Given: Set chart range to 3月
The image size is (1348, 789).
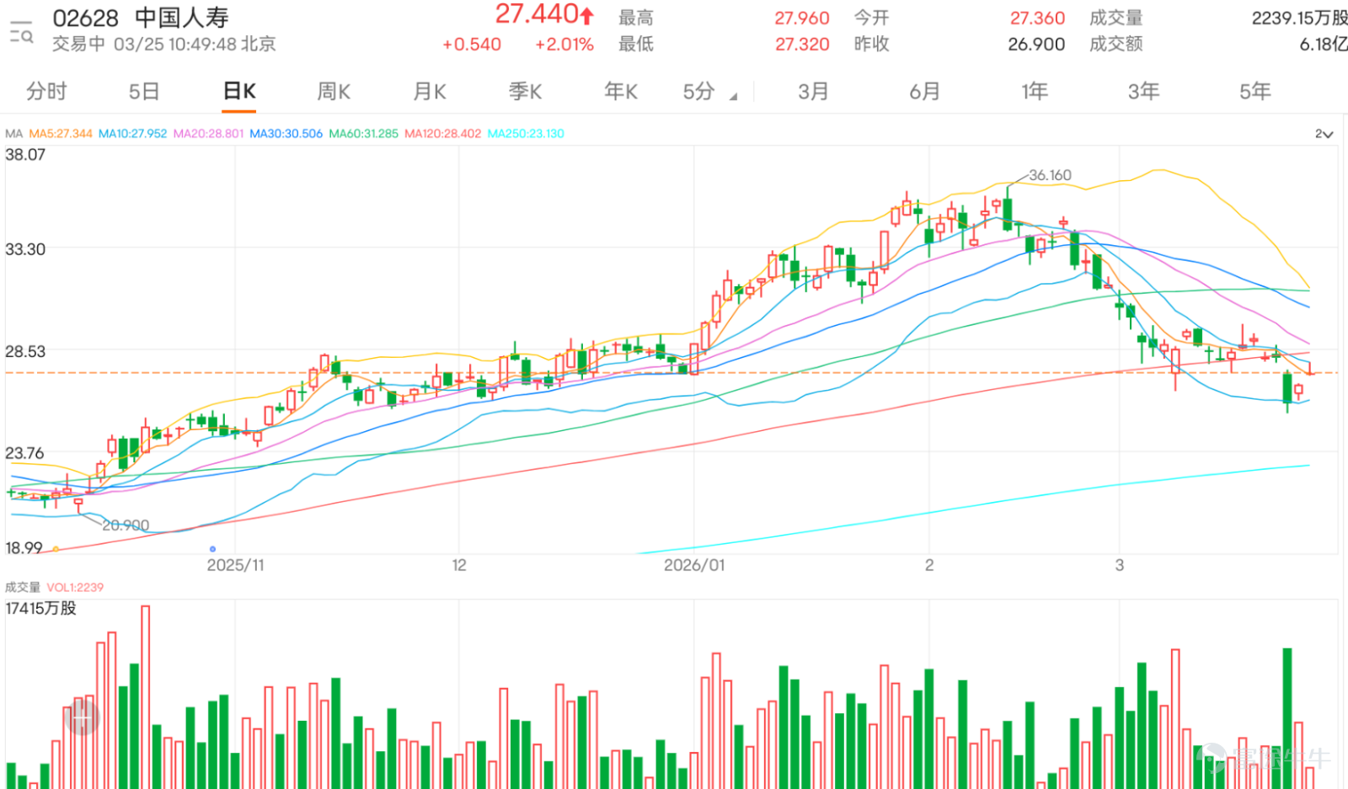Looking at the screenshot, I should click(814, 91).
